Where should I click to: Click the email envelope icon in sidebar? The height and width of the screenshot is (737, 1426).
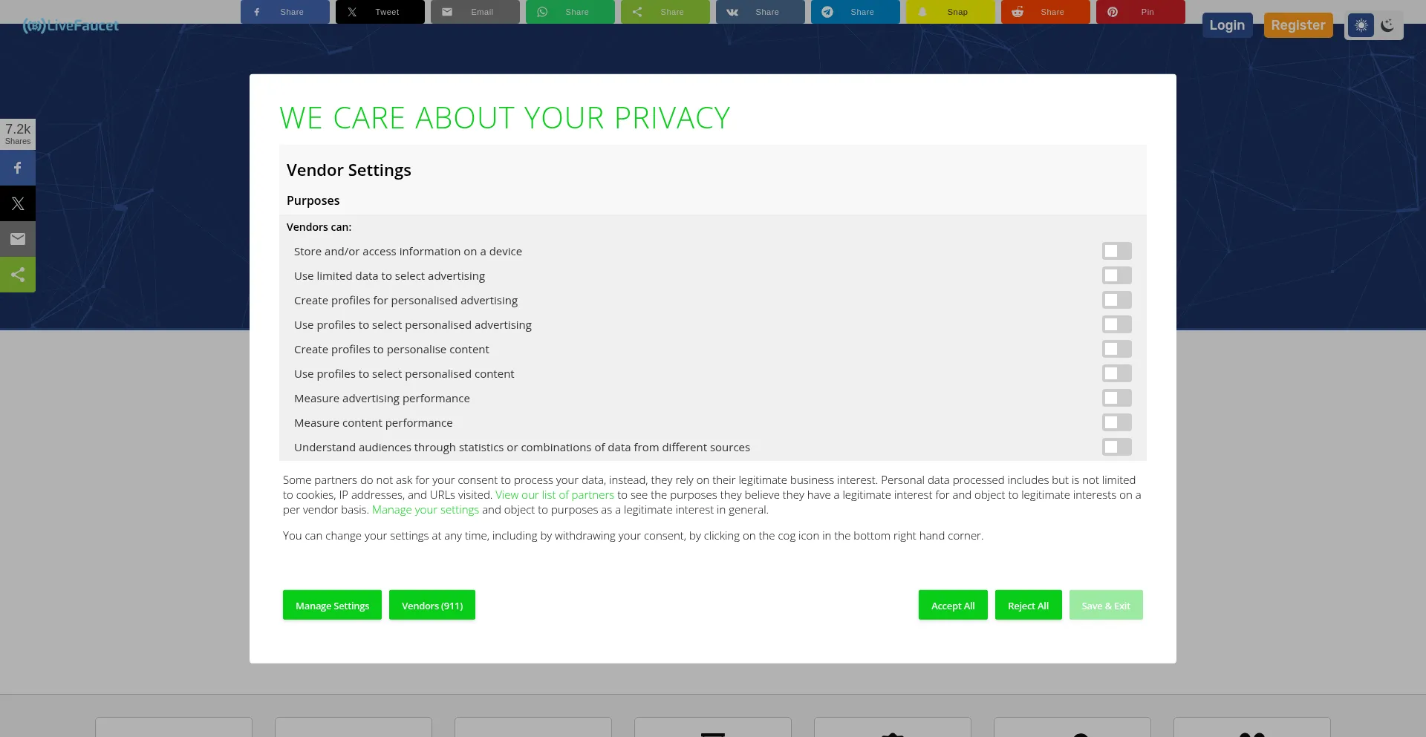[18, 239]
